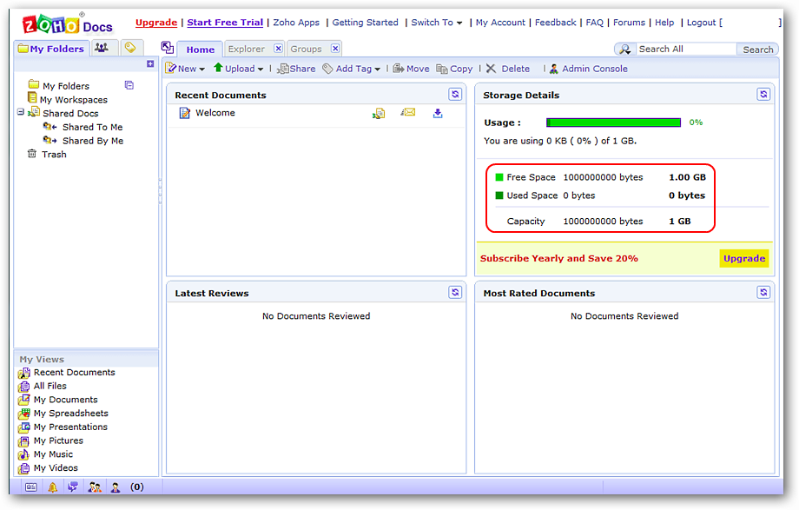The height and width of the screenshot is (510, 799).
Task: Click the Start Free Trial link
Action: (x=225, y=23)
